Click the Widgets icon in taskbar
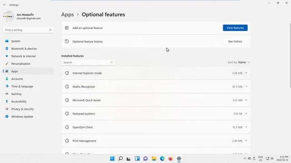Viewport: 291px width, 163px height. (x=137, y=158)
